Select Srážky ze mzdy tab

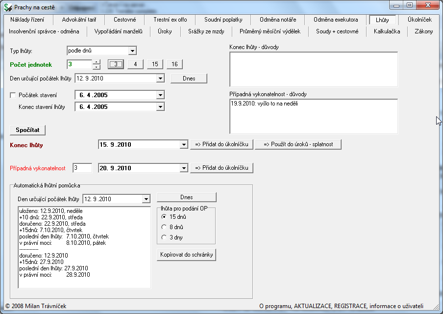[x=206, y=31]
